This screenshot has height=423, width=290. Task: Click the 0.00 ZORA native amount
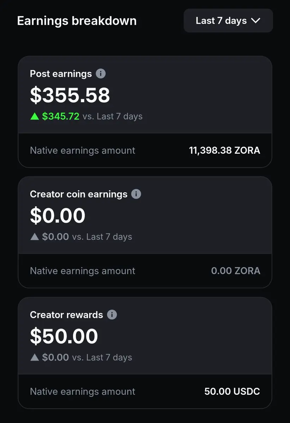[235, 271]
